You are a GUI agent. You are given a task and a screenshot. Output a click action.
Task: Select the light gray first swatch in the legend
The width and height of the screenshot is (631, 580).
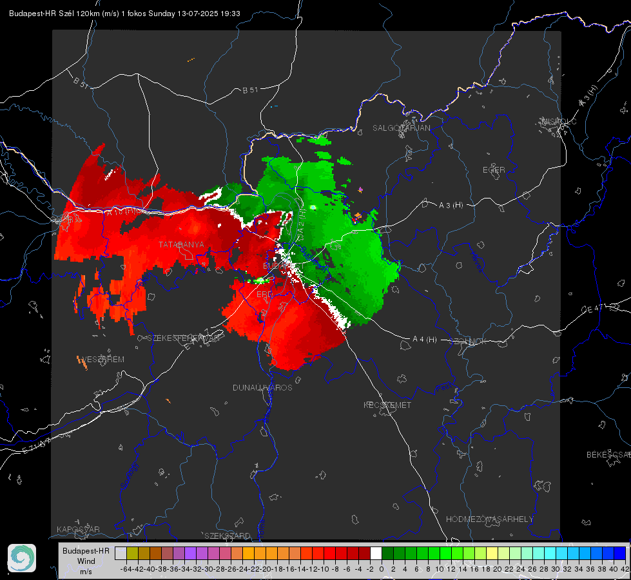(121, 553)
